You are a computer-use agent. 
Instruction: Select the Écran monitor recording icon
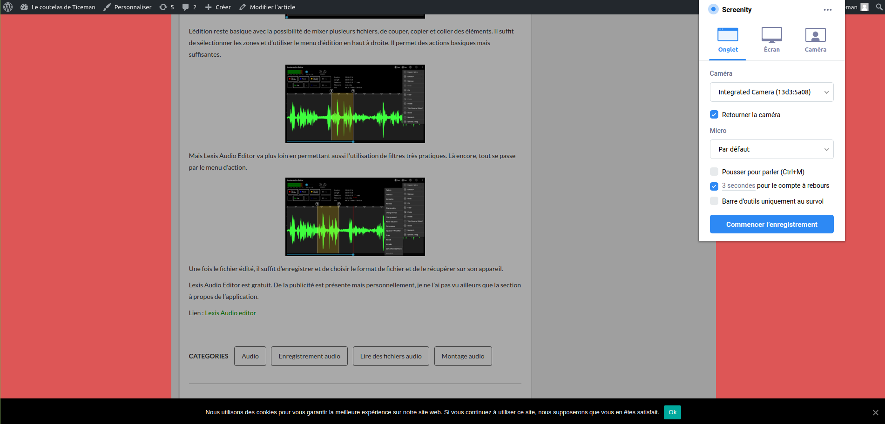click(x=771, y=35)
